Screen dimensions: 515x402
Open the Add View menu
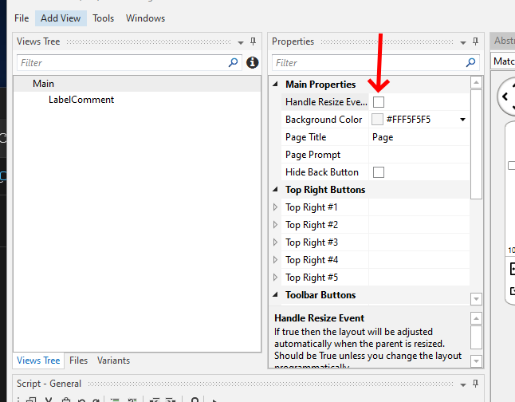tap(61, 18)
